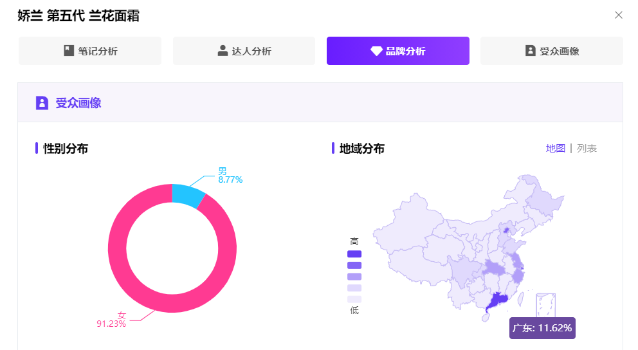Screen dimensions: 638x350
Task: Click the 地域分布 heading
Action: pyautogui.click(x=361, y=149)
